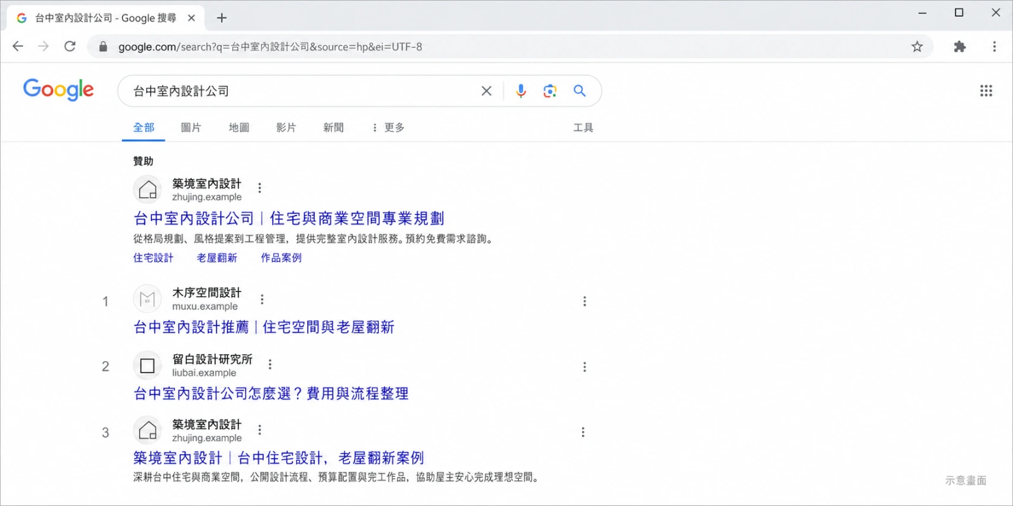The image size is (1013, 506).
Task: Click zhujing.example under sponsored result
Action: [x=207, y=197]
